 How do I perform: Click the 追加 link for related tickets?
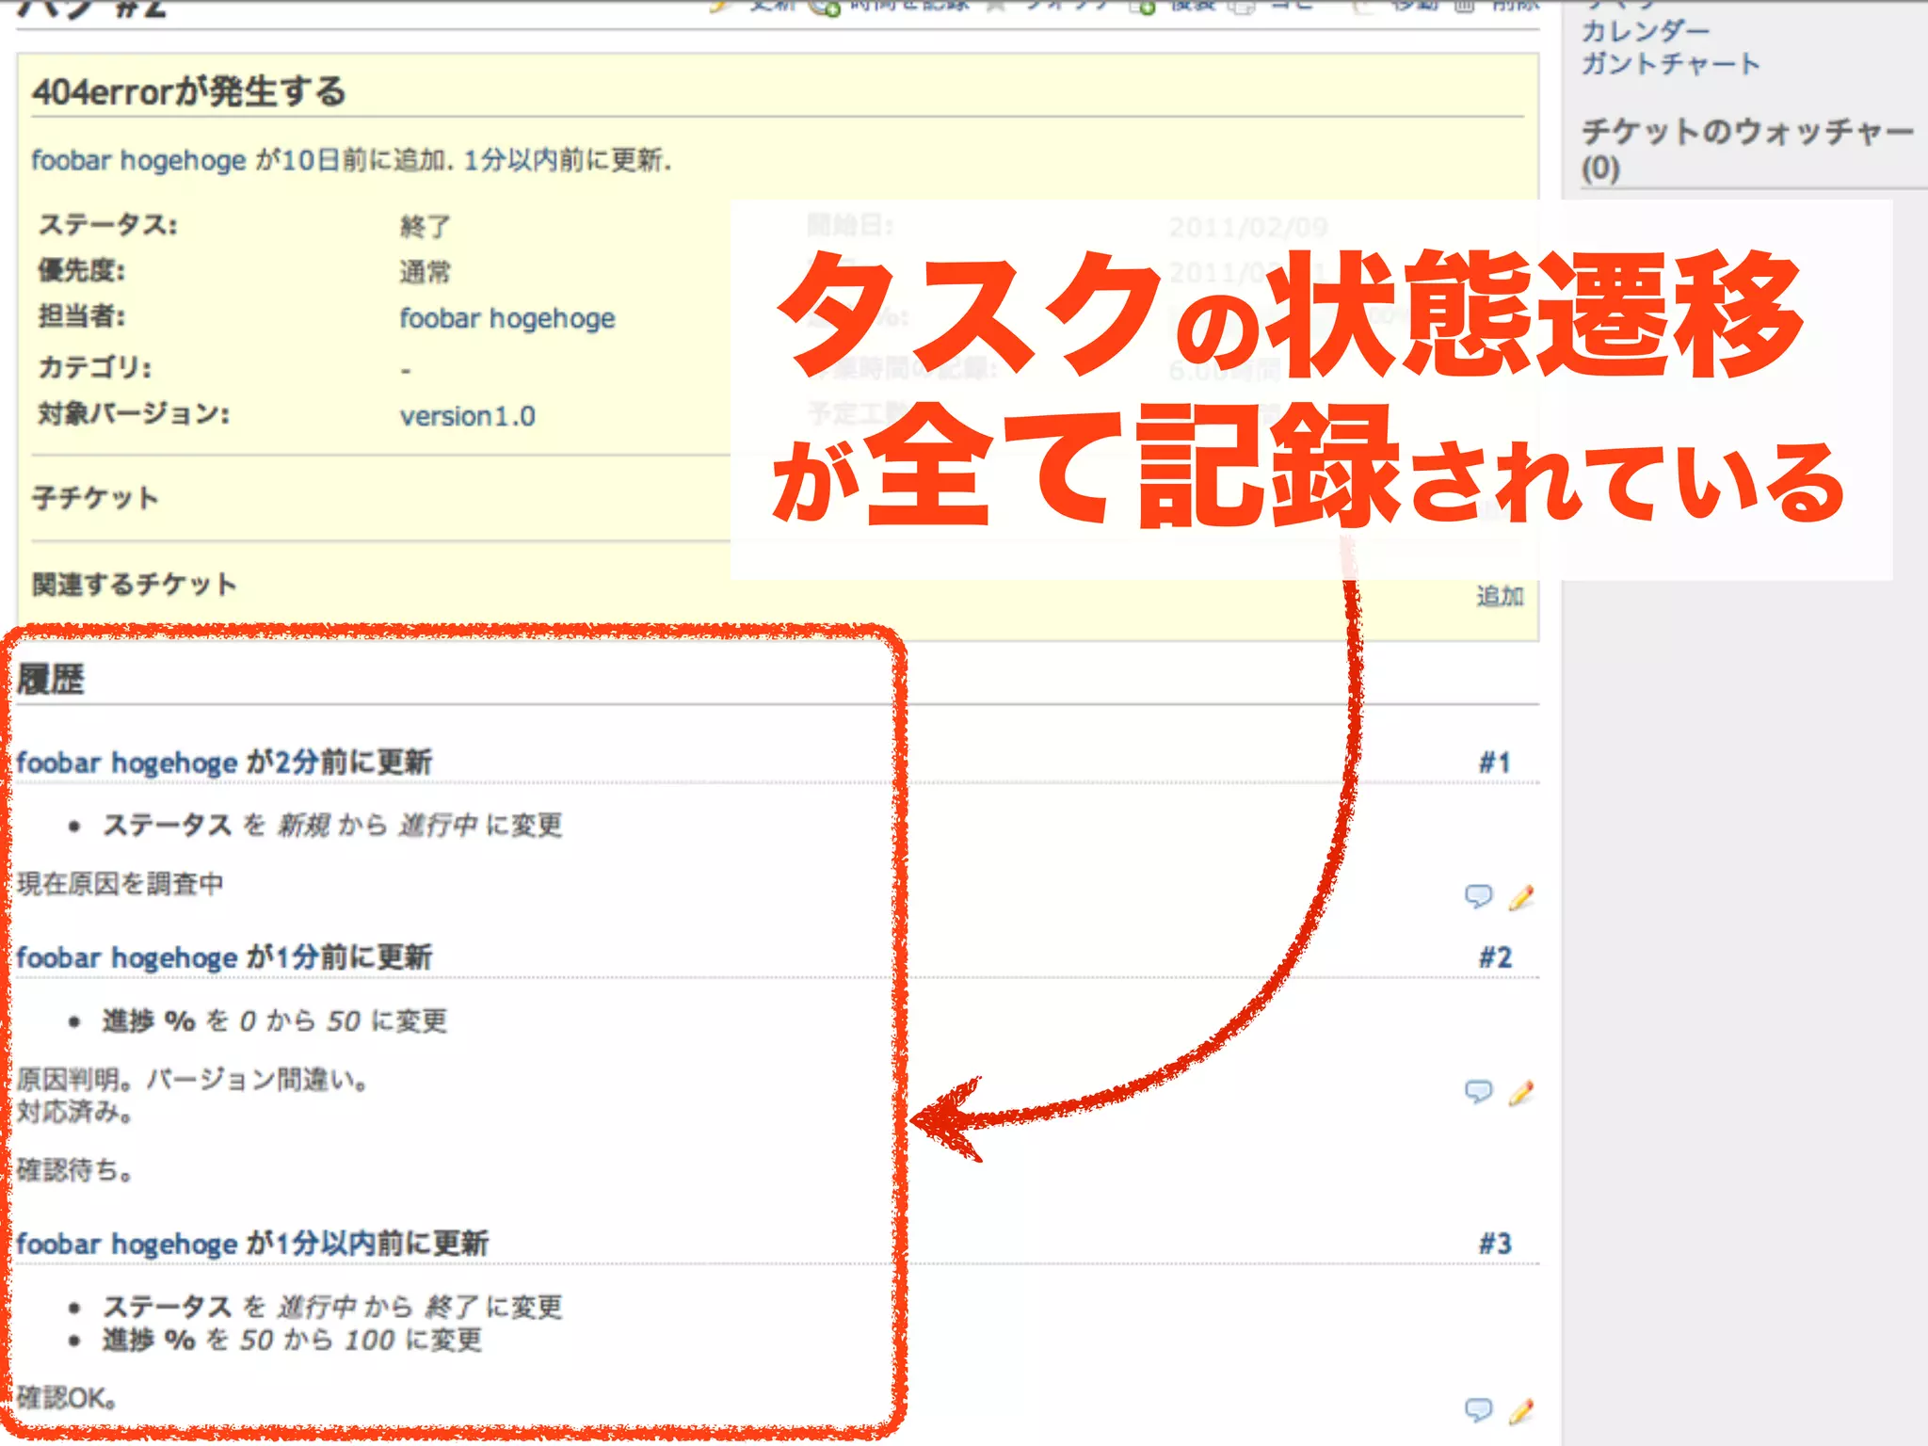click(1500, 596)
